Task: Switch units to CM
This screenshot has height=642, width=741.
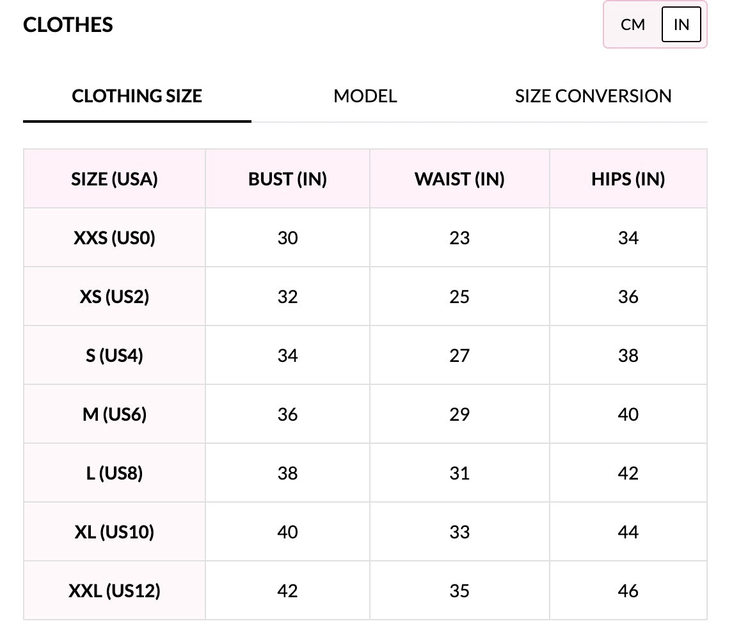Action: pyautogui.click(x=632, y=25)
